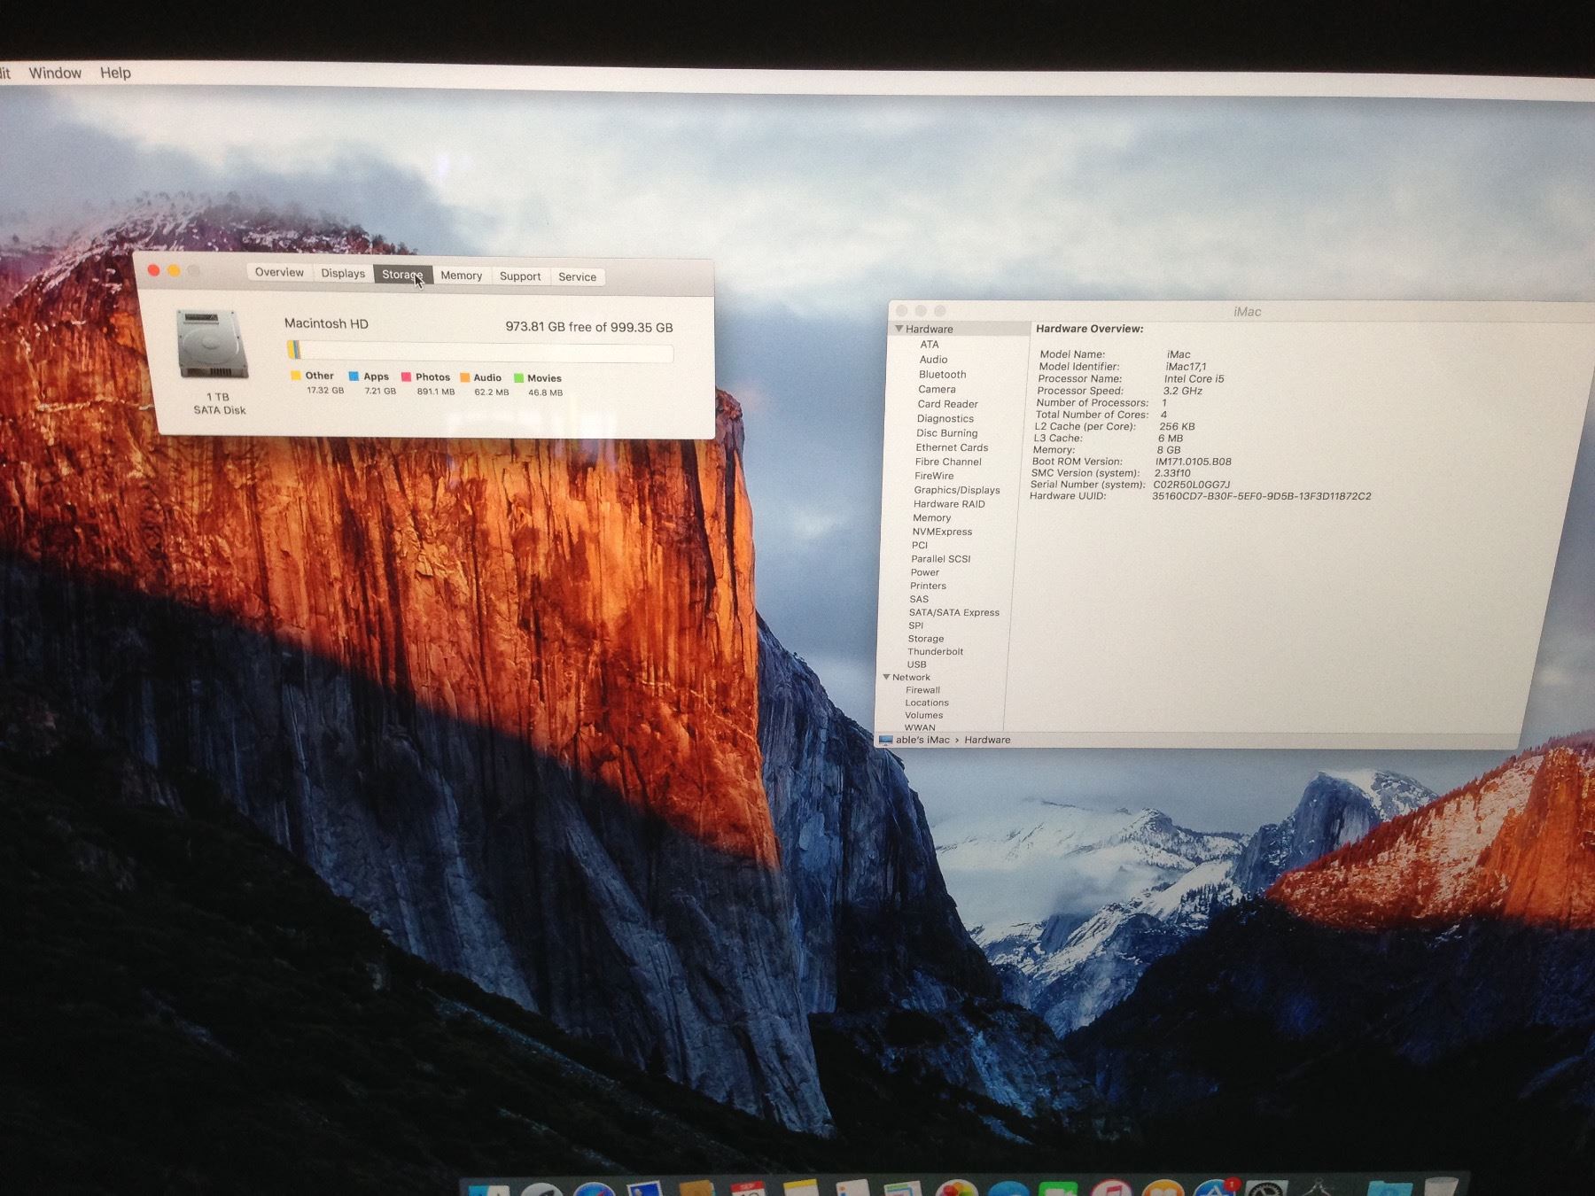Open iBooks from the dock
The width and height of the screenshot is (1595, 1196).
tap(1163, 1189)
